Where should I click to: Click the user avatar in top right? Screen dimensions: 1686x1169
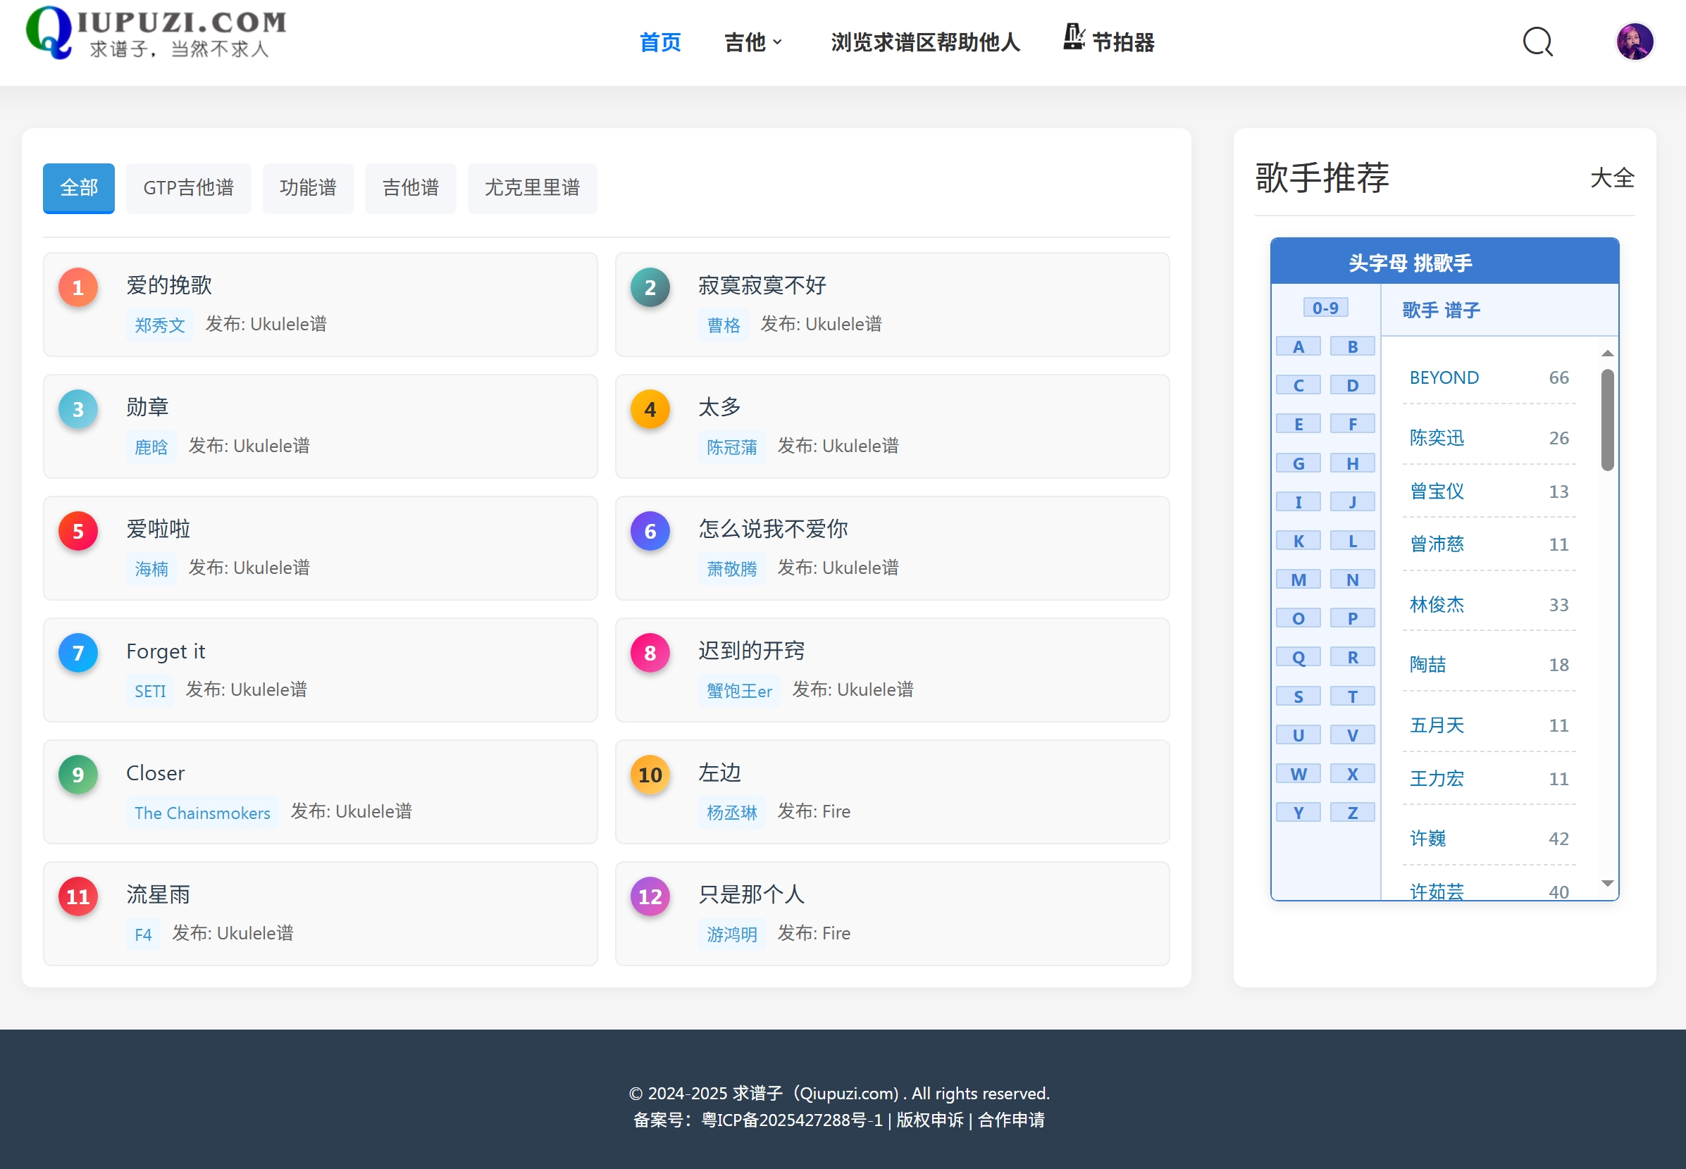pos(1635,41)
